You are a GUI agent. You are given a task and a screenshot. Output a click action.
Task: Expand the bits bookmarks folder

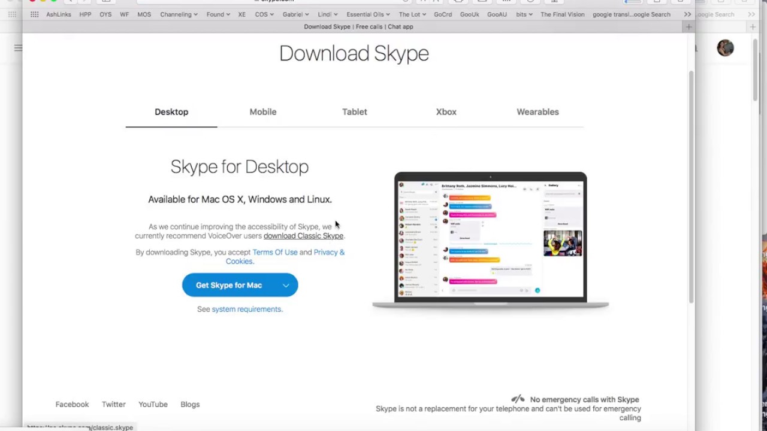[524, 14]
